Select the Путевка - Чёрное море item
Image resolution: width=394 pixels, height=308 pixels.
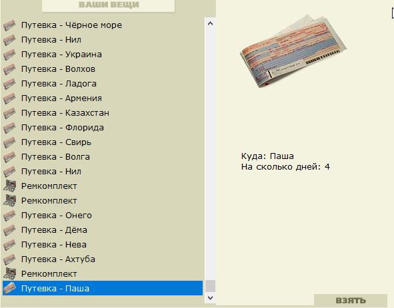103,25
